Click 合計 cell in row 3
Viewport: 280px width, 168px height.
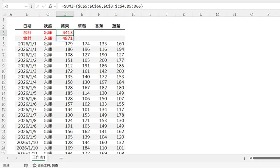pyautogui.click(x=27, y=32)
